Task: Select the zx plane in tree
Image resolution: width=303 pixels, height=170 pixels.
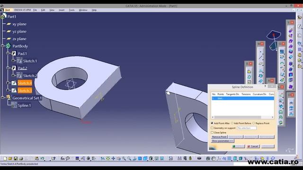Action: tap(19, 39)
